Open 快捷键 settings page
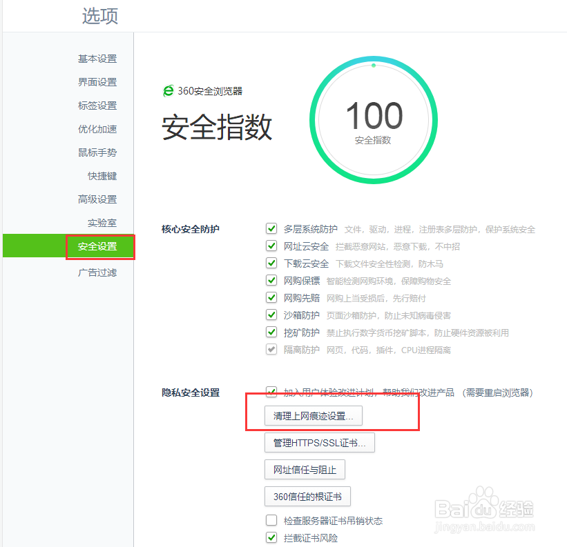 click(x=102, y=176)
